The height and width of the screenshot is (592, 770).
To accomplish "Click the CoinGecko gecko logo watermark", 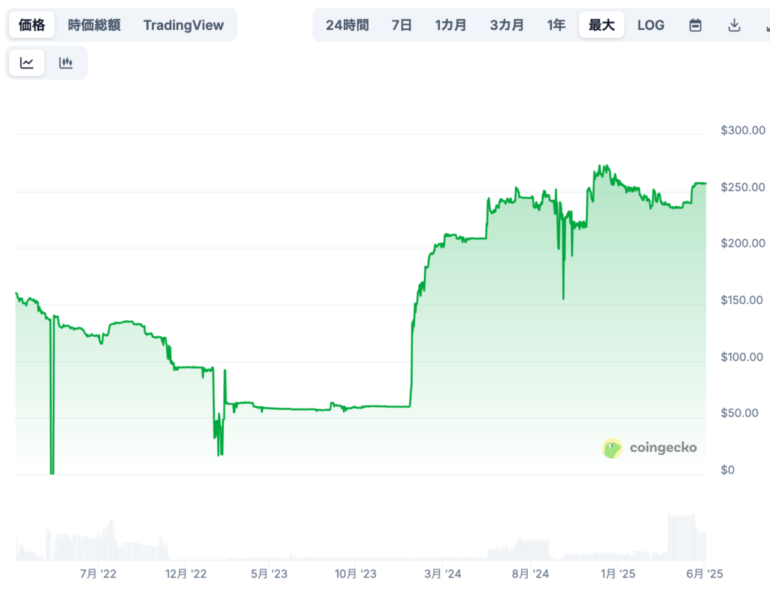I will (x=613, y=448).
